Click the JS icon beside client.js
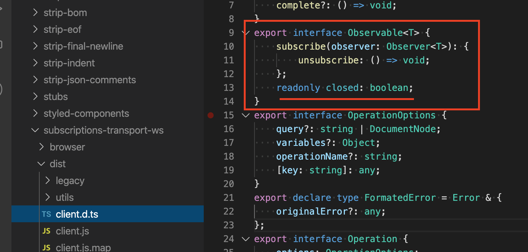This screenshot has height=252, width=528. pyautogui.click(x=46, y=231)
